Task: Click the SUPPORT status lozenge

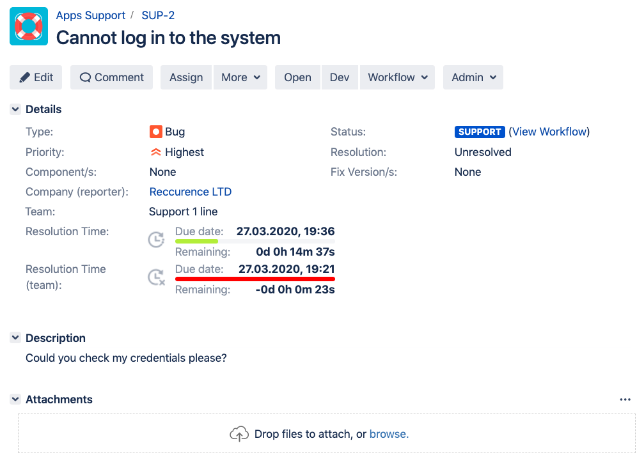Action: (479, 132)
